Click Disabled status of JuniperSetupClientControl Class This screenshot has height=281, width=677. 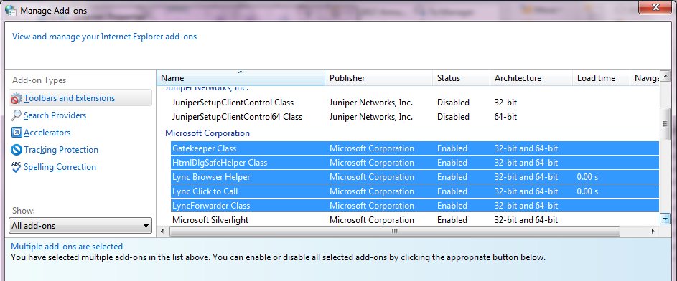tap(453, 103)
